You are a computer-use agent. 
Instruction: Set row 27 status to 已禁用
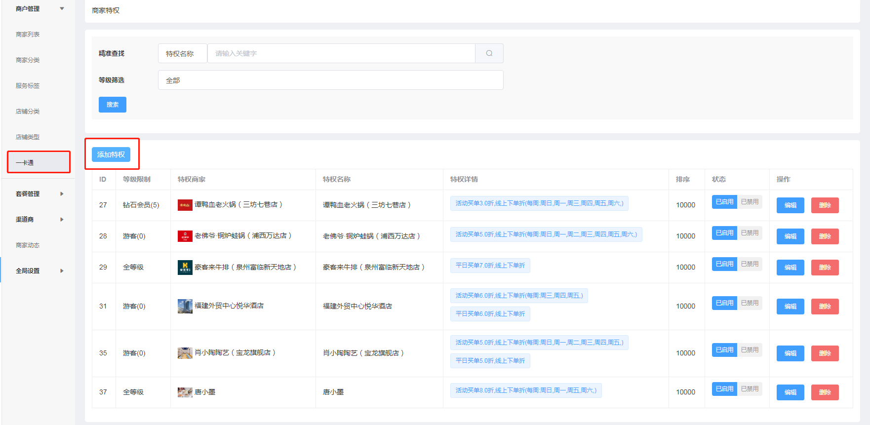(750, 202)
